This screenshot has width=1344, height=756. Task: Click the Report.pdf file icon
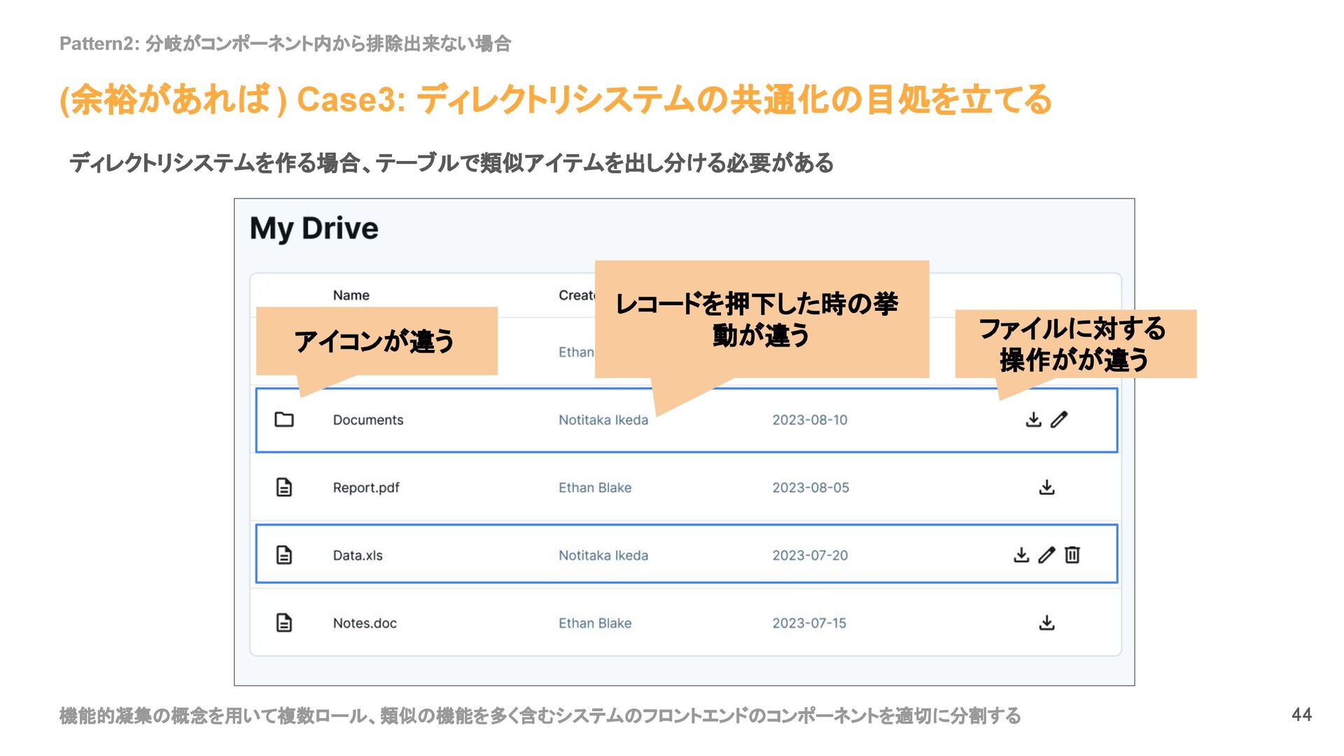click(283, 487)
